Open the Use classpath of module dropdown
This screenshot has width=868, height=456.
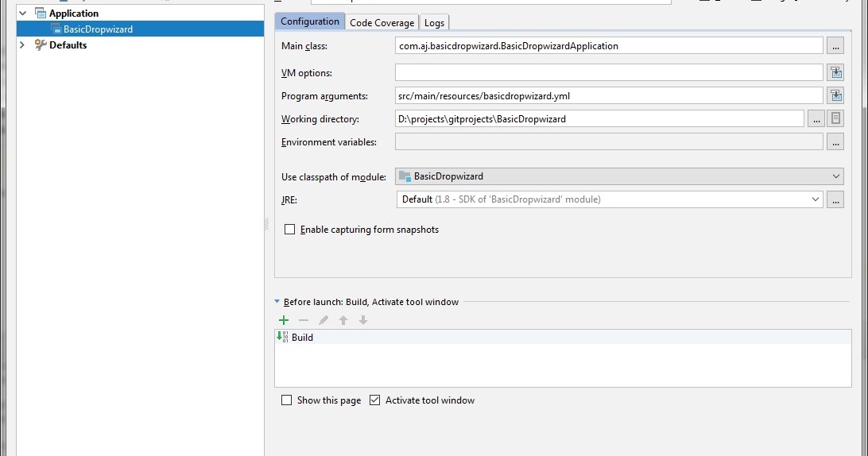click(620, 176)
